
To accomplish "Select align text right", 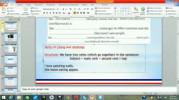I will (x=81, y=13).
